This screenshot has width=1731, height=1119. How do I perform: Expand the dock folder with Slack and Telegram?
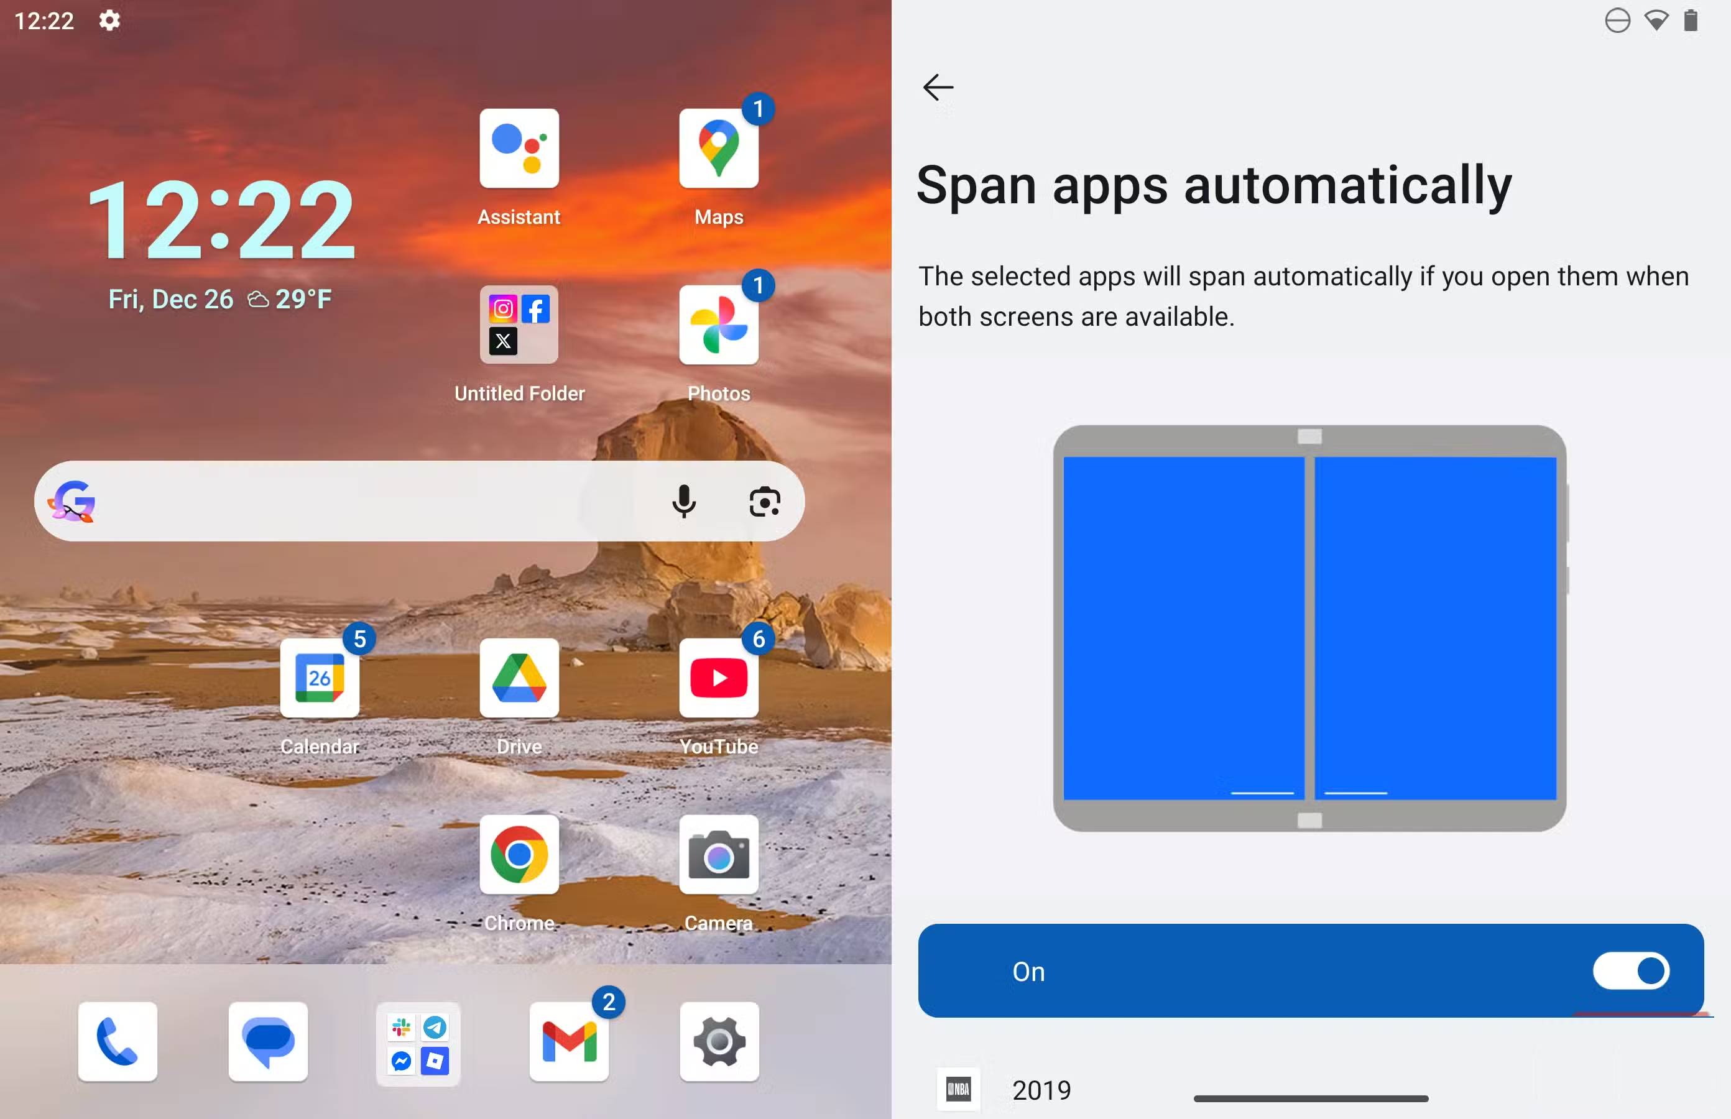click(418, 1044)
